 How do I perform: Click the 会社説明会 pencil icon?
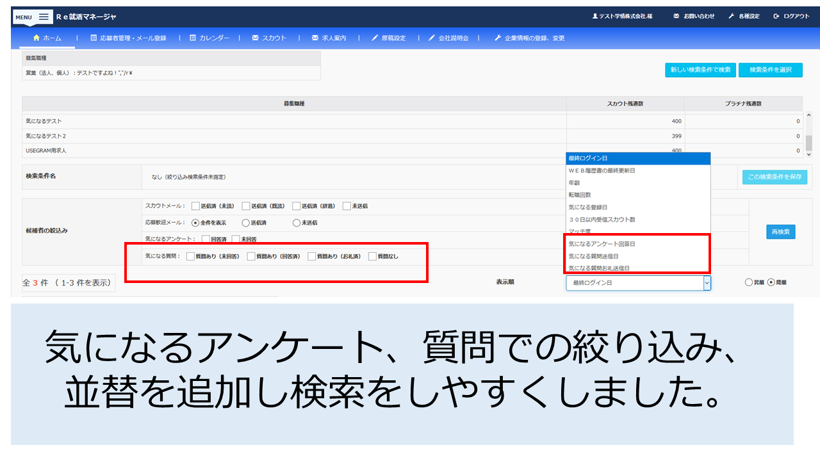[432, 38]
